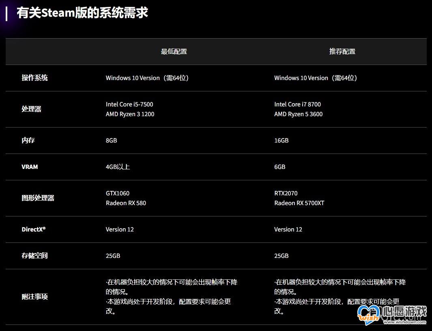Select the AMD Ryzen 3 1200 text
Viewport: 432px width, 331px height.
point(130,114)
